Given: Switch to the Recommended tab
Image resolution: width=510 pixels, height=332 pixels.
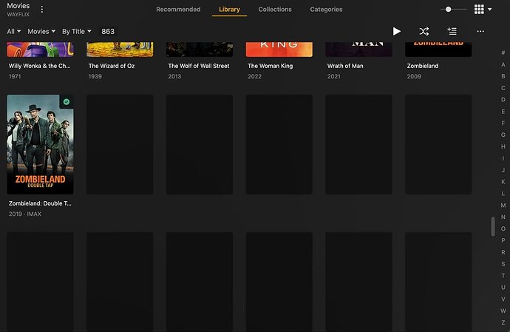Looking at the screenshot, I should 178,10.
